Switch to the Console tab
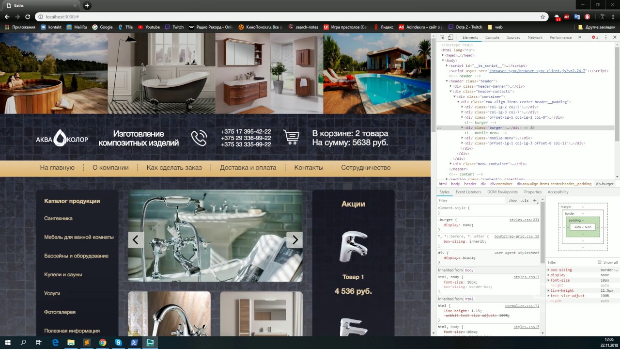The height and width of the screenshot is (349, 620). pos(492,37)
